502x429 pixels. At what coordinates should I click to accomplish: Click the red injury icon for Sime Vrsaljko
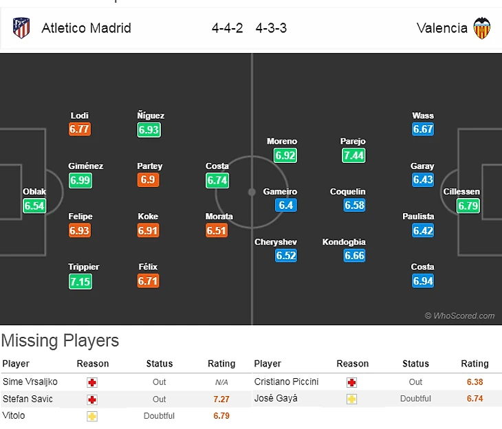93,382
